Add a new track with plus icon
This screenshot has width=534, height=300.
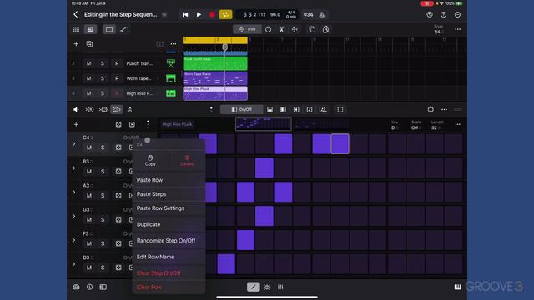point(76,44)
